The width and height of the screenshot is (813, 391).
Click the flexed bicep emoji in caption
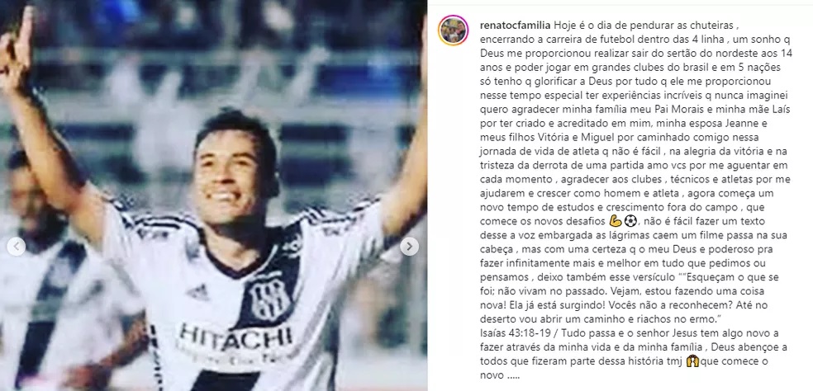[x=616, y=221]
